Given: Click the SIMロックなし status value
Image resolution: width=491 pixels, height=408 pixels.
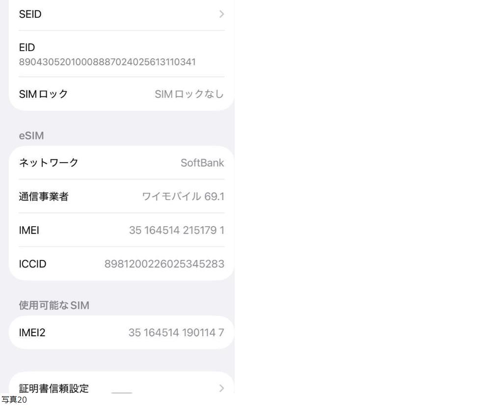Looking at the screenshot, I should tap(189, 94).
